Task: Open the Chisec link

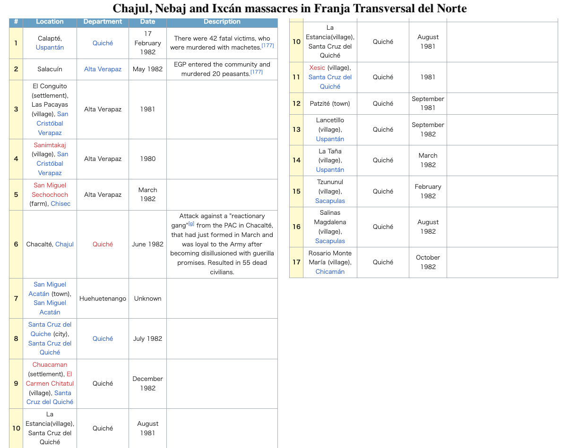Action: [x=60, y=203]
